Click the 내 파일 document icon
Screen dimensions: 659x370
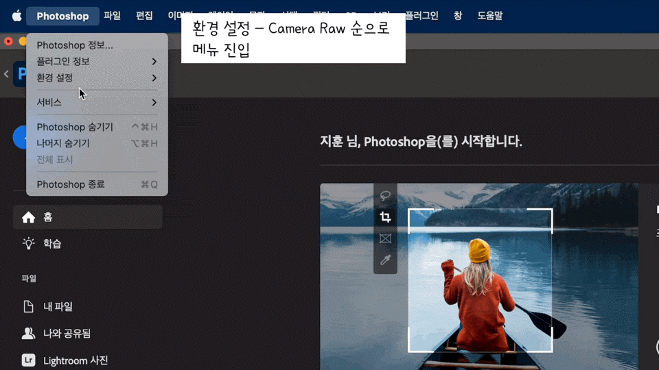tap(28, 307)
